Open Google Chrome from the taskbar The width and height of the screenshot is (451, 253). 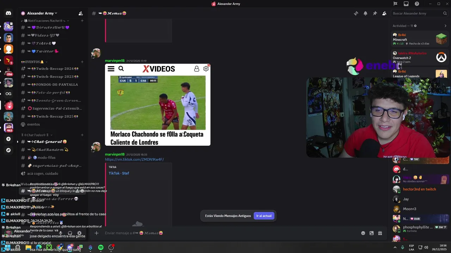coord(60,247)
